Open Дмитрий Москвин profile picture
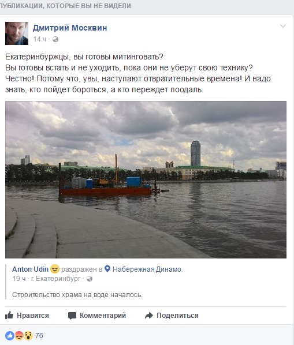294x345 pixels. coord(17,33)
